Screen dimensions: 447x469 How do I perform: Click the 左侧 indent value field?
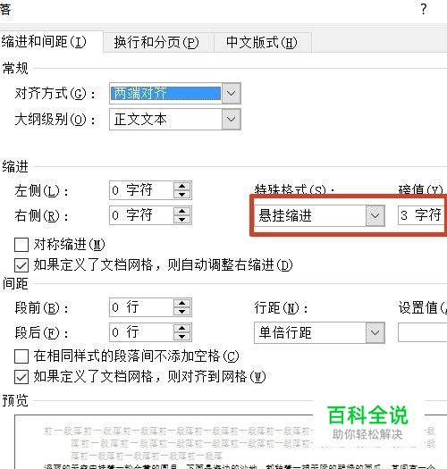tap(141, 190)
